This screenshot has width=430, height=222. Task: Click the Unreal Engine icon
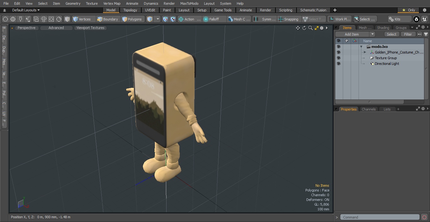click(425, 19)
